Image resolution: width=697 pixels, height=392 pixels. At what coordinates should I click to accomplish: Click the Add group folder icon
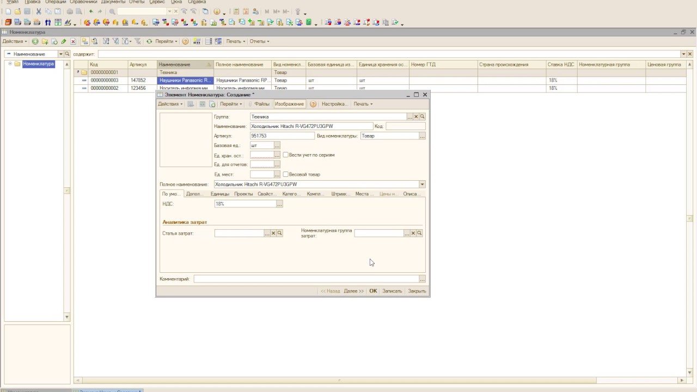[x=45, y=41]
